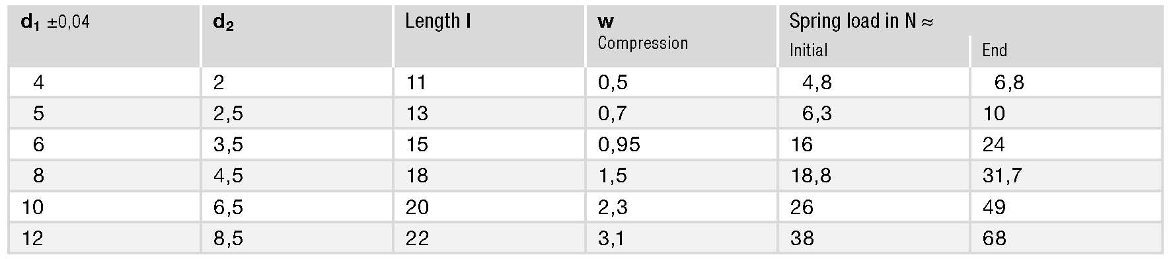
Task: Select the Length l column header
Action: 437,21
